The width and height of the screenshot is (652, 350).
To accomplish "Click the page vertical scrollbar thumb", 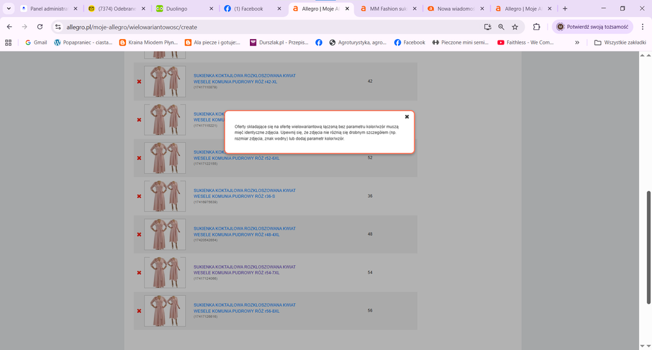I will click(x=647, y=247).
